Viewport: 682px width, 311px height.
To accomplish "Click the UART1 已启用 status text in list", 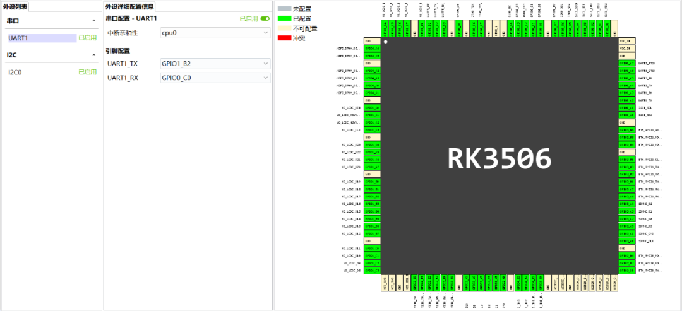I will click(87, 38).
